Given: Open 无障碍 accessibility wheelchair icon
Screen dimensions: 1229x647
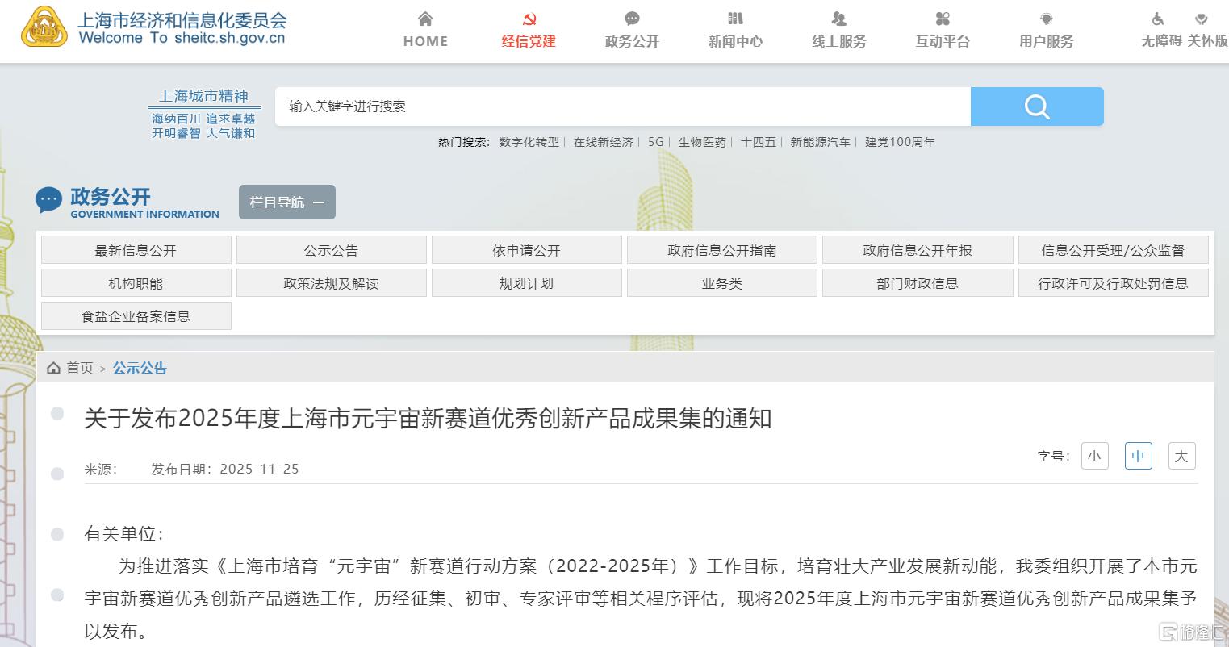Looking at the screenshot, I should tap(1158, 19).
